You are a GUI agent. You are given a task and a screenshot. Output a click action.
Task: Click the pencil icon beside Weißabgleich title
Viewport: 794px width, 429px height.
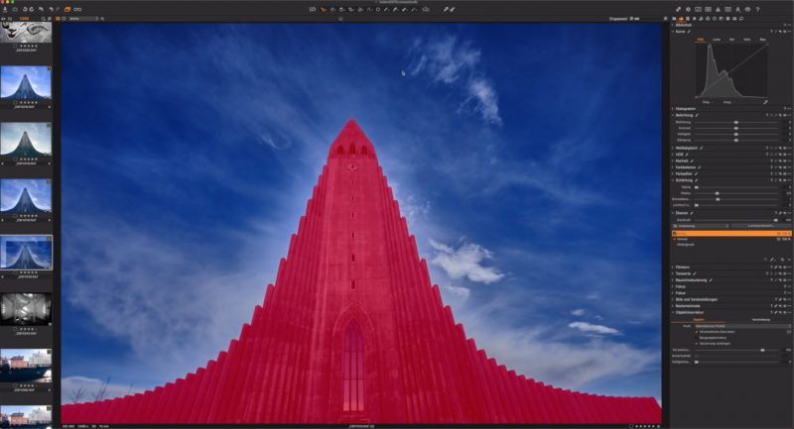(702, 148)
